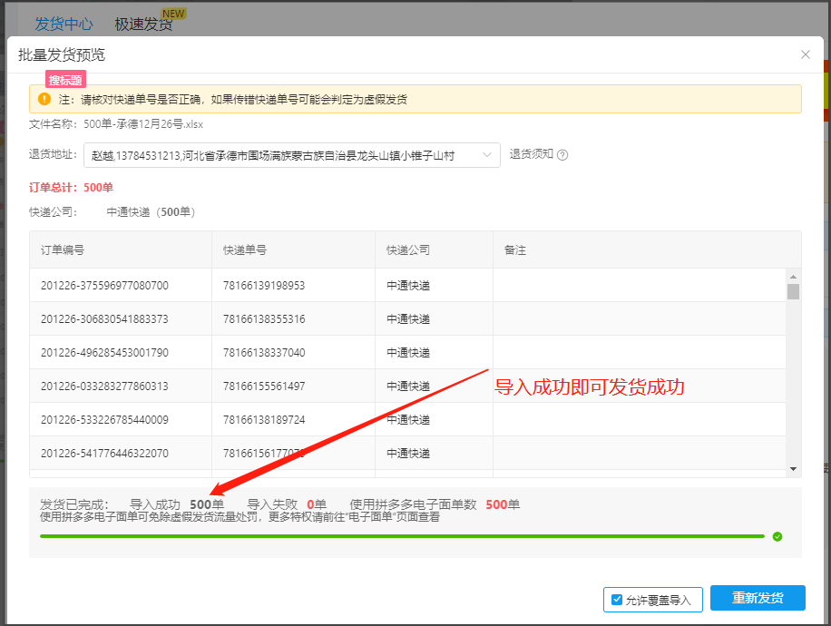The height and width of the screenshot is (626, 831).
Task: Select order 201226-533226785440009
Action: [x=104, y=420]
